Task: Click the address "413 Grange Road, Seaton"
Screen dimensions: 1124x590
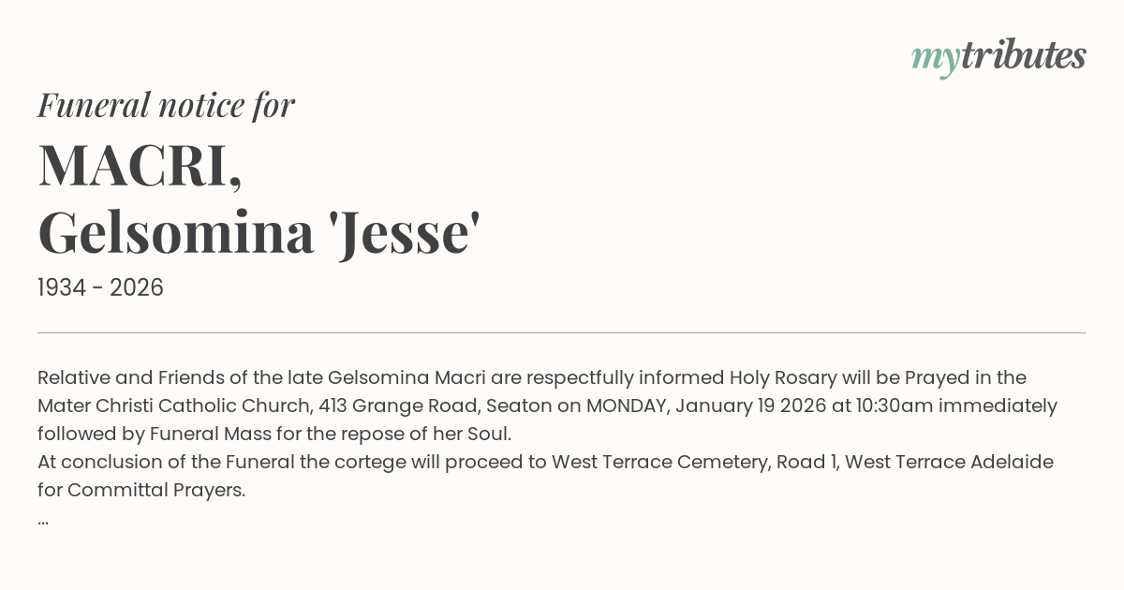Action: (x=428, y=406)
